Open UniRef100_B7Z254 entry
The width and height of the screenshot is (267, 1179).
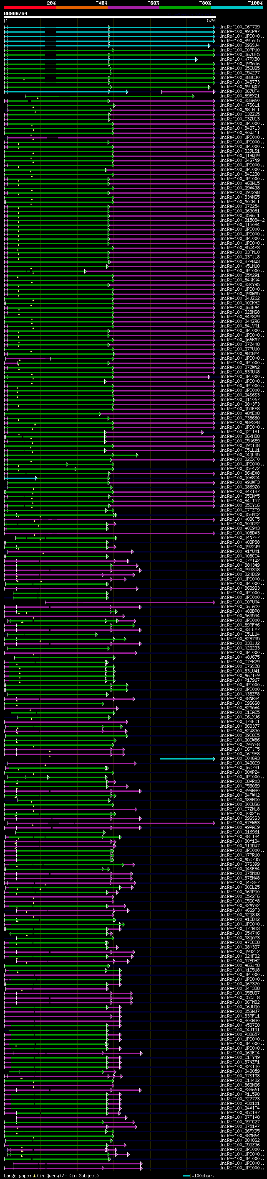[239, 207]
